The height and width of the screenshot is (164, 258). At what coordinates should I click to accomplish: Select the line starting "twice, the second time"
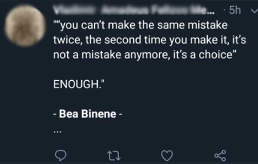pyautogui.click(x=150, y=40)
